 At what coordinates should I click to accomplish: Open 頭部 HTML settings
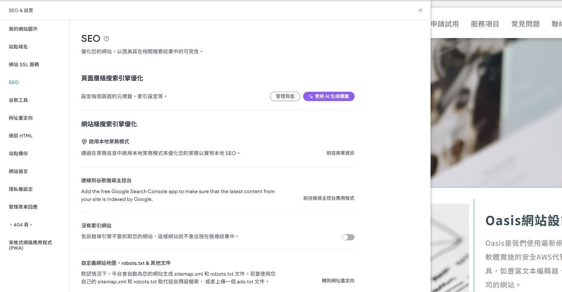click(21, 136)
